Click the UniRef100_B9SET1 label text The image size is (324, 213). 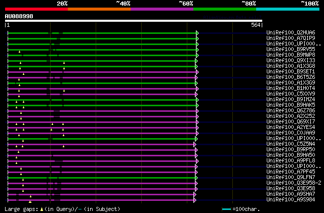(291, 72)
